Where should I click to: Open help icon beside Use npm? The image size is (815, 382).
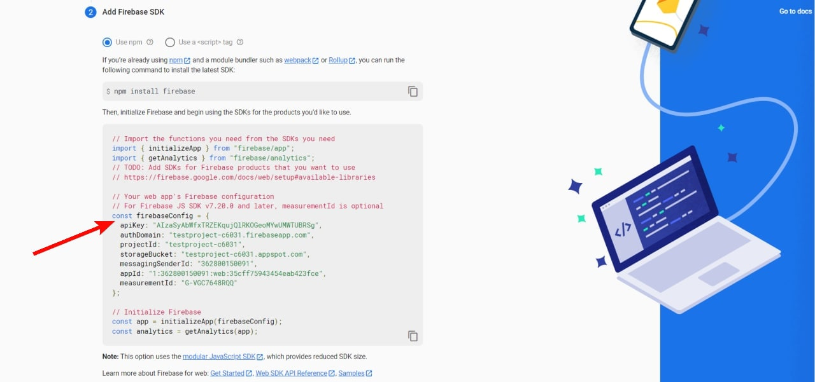150,43
